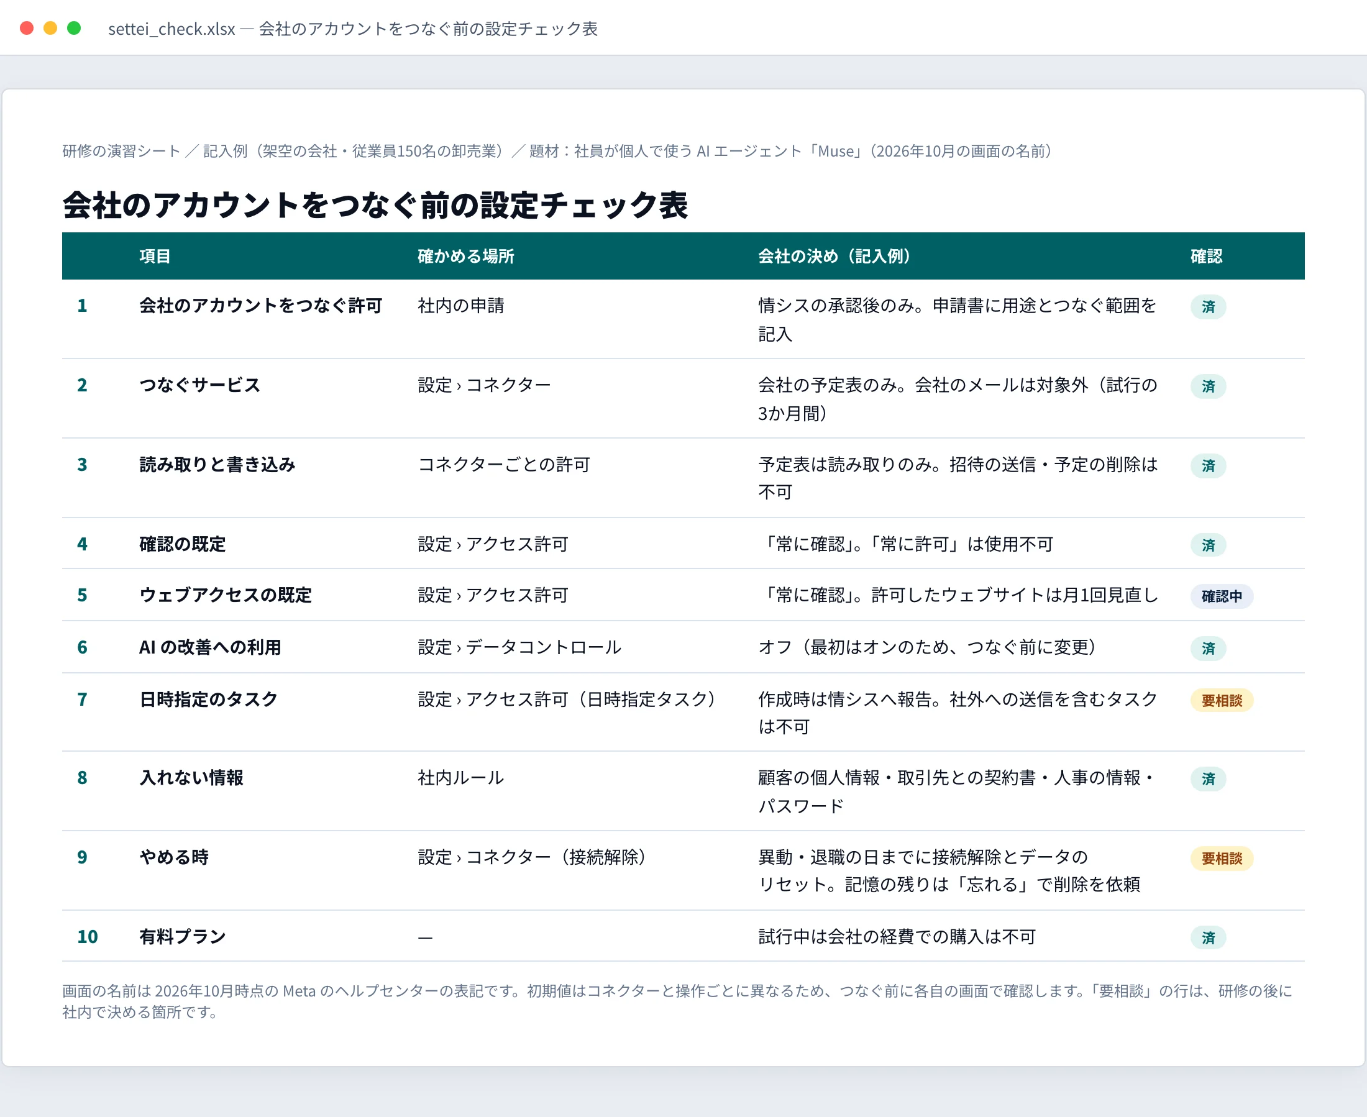The image size is (1367, 1117).
Task: Click the cell オフ（最初はオンのため、つなぐ前に変更）
Action: pos(928,647)
